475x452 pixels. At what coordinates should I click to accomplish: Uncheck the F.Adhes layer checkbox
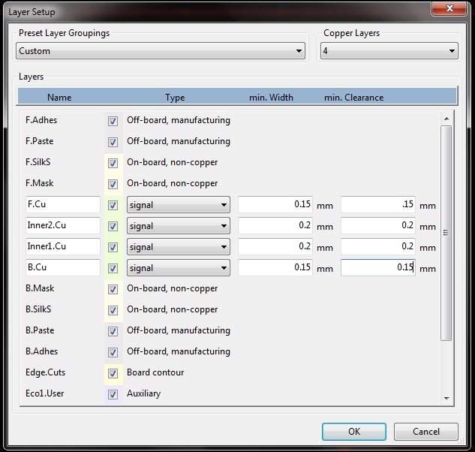point(113,121)
